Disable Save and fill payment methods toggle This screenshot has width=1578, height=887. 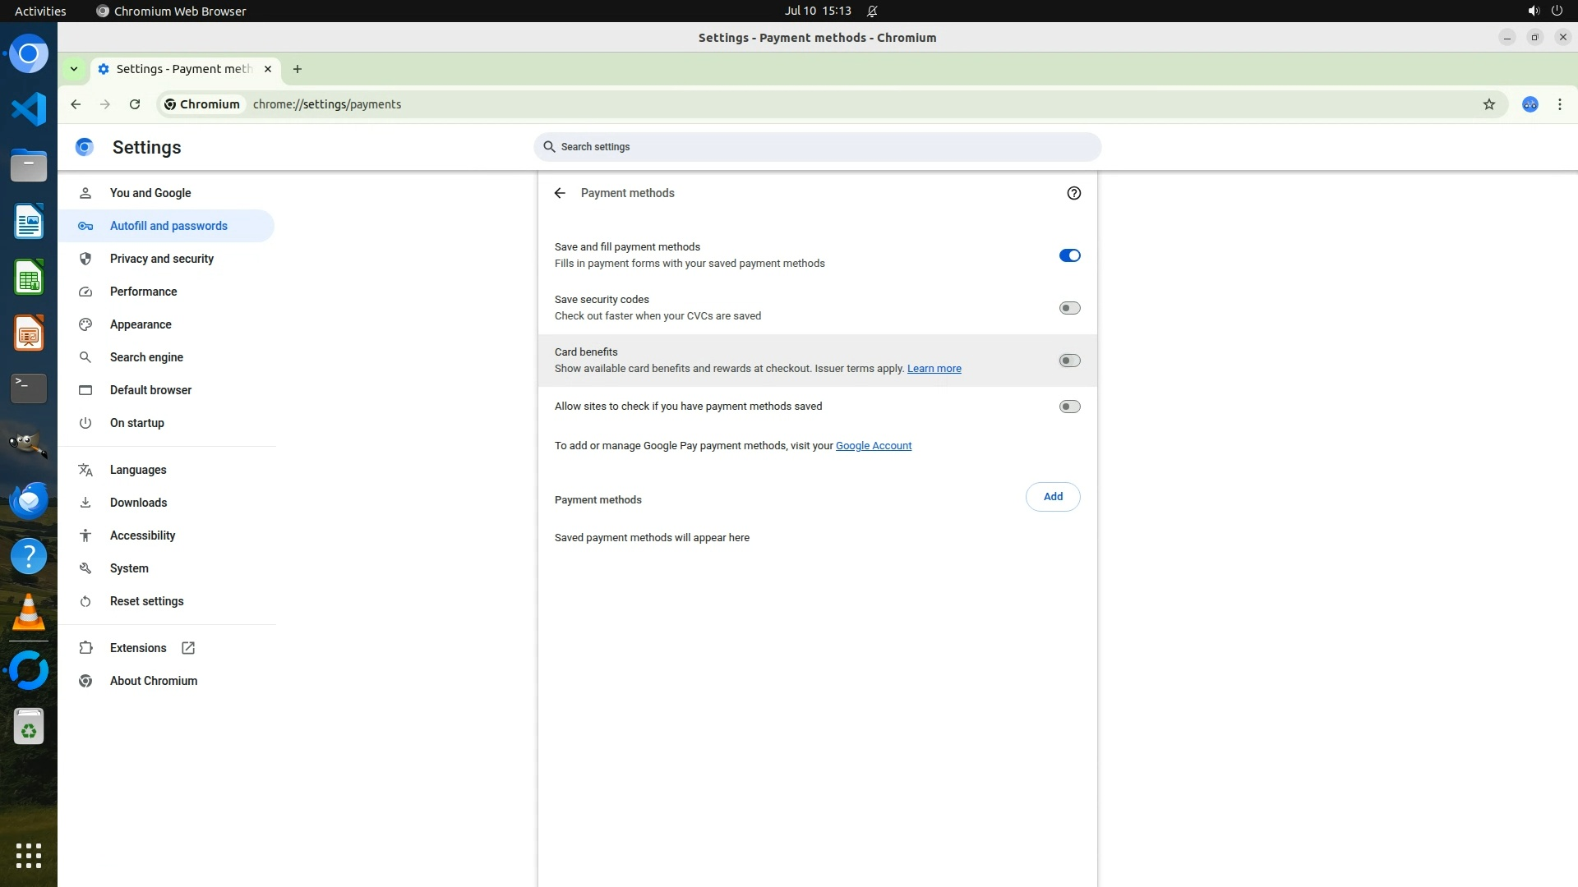coord(1069,255)
